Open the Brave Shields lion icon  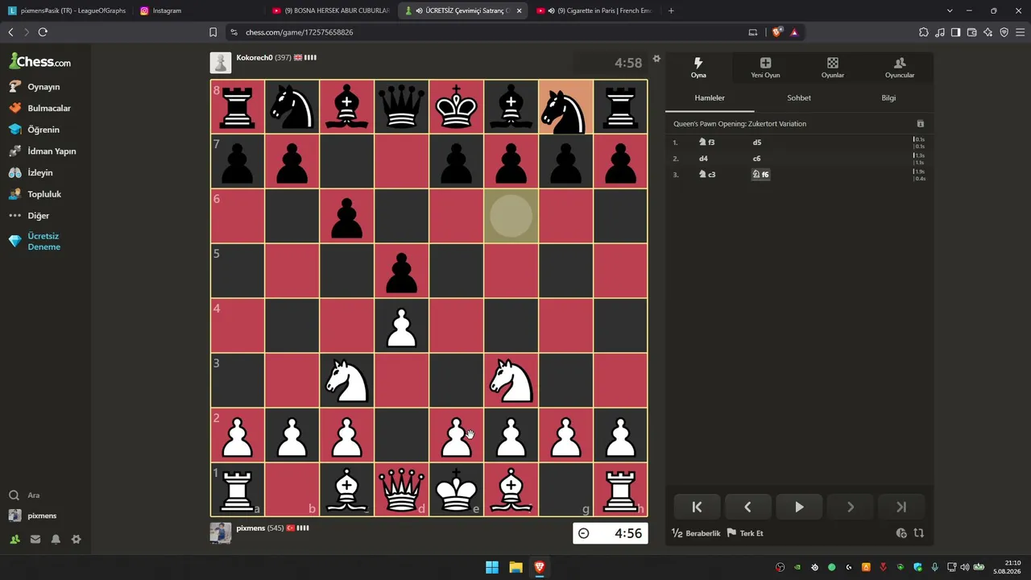777,32
